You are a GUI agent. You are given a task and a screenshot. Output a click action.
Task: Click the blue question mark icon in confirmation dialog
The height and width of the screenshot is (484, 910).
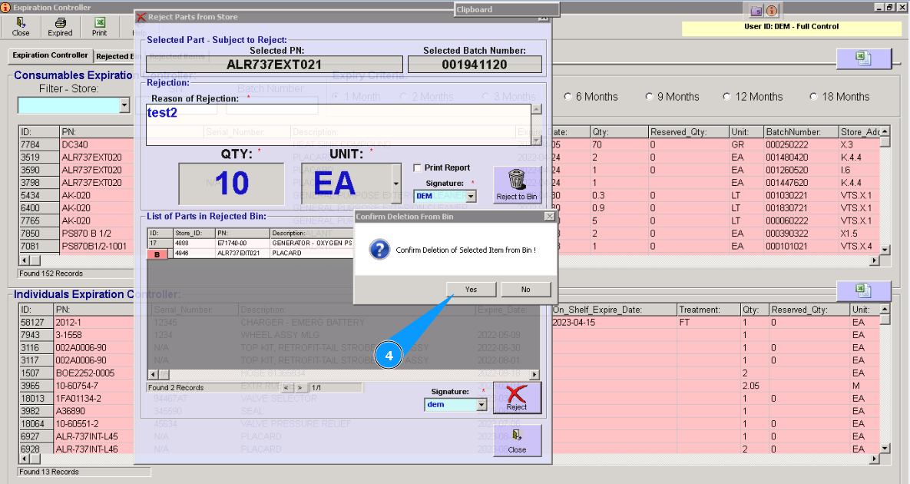point(379,250)
